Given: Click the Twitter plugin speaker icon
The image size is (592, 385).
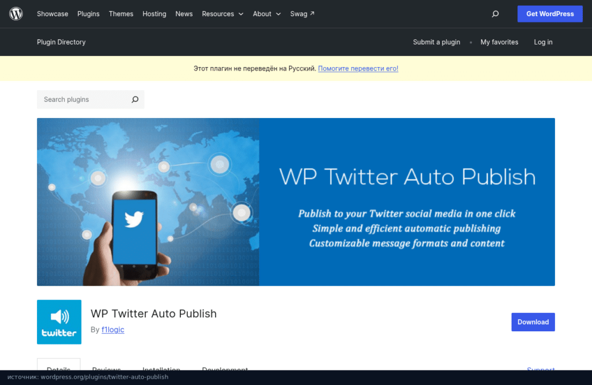Looking at the screenshot, I should click(60, 322).
